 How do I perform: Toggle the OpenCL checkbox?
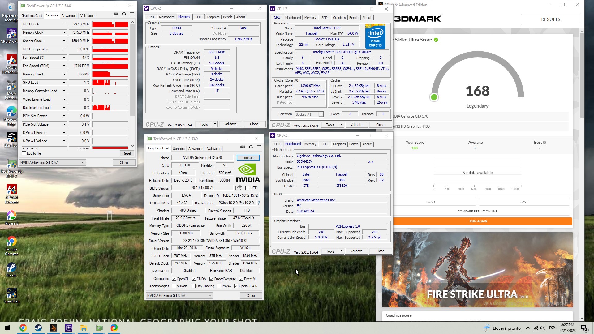point(174,279)
